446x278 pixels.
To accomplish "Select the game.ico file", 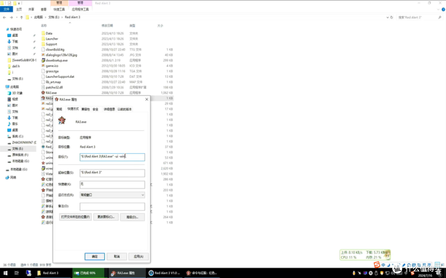I will point(52,65).
